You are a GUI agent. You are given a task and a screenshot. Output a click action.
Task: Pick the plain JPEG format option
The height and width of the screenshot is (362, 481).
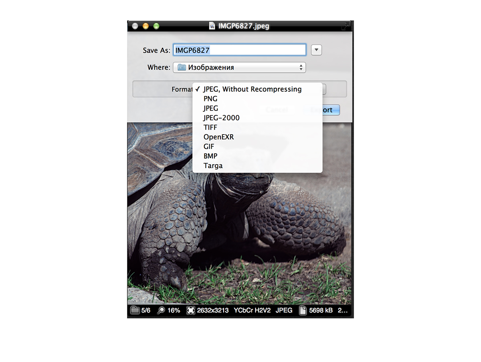[x=257, y=108]
